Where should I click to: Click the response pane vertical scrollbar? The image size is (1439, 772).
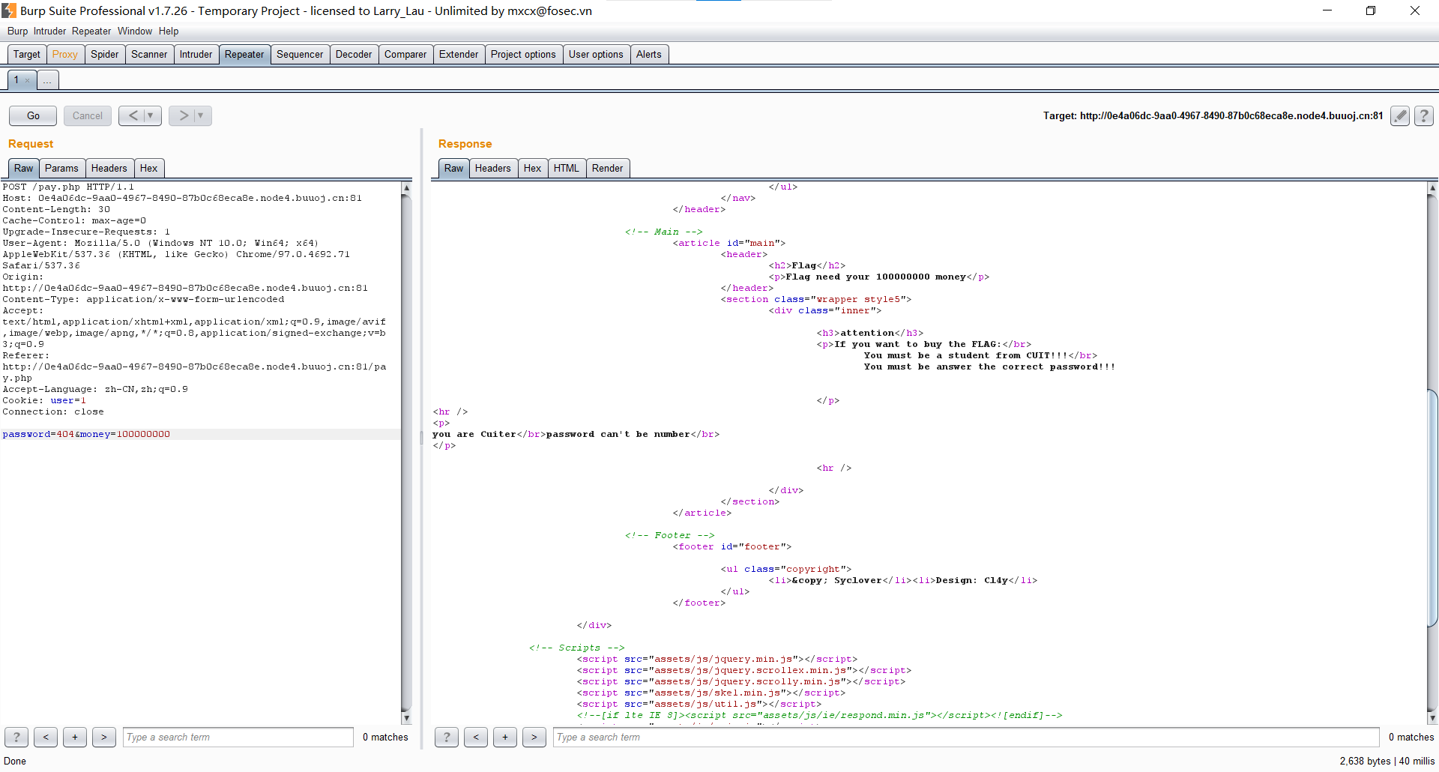click(1432, 507)
